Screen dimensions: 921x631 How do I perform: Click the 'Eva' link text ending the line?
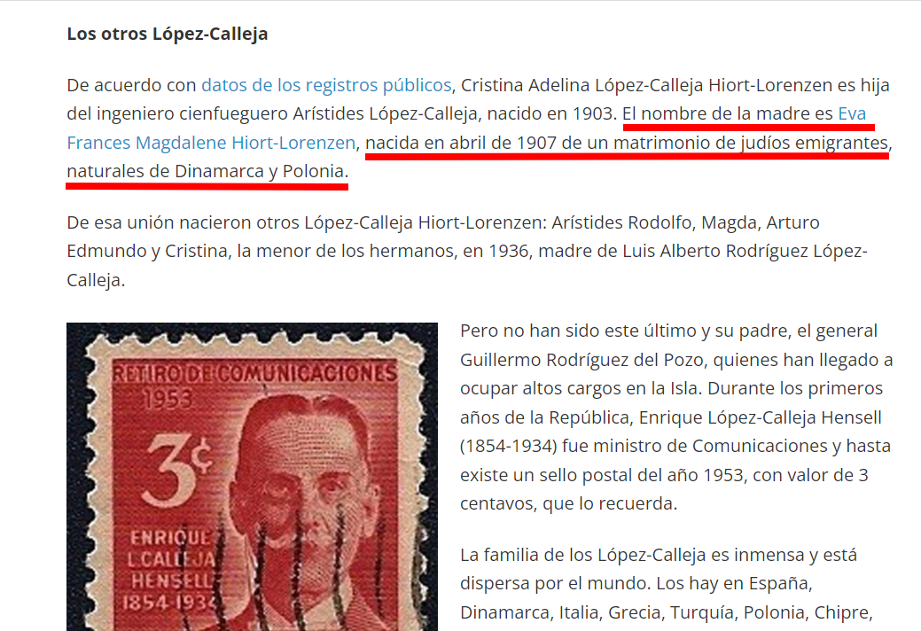(x=852, y=113)
